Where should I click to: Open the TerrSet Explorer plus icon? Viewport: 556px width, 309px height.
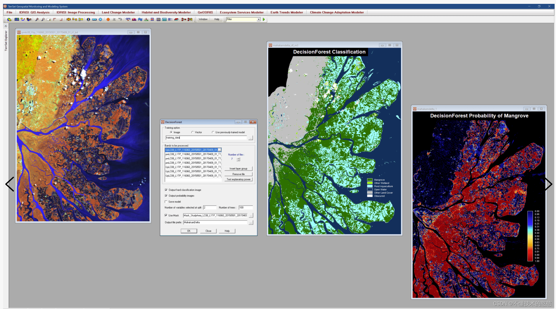tap(6, 26)
